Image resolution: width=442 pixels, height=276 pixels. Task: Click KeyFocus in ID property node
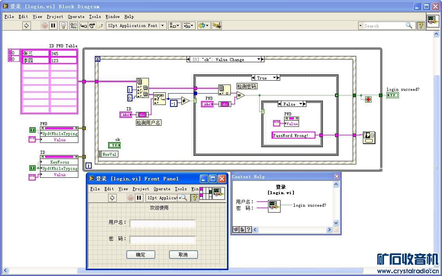click(59, 162)
